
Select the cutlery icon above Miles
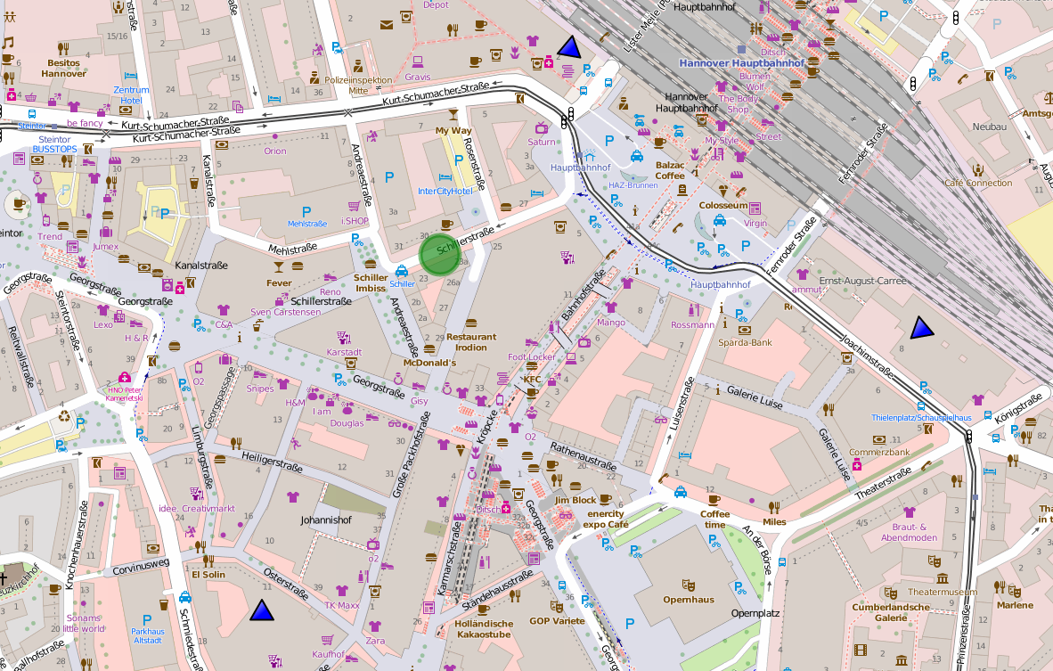(774, 507)
